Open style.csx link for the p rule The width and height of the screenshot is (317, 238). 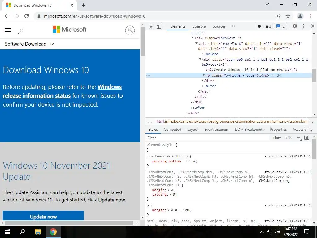288,205
